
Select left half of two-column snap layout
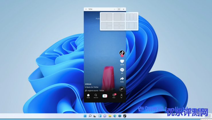[x=104, y=17]
